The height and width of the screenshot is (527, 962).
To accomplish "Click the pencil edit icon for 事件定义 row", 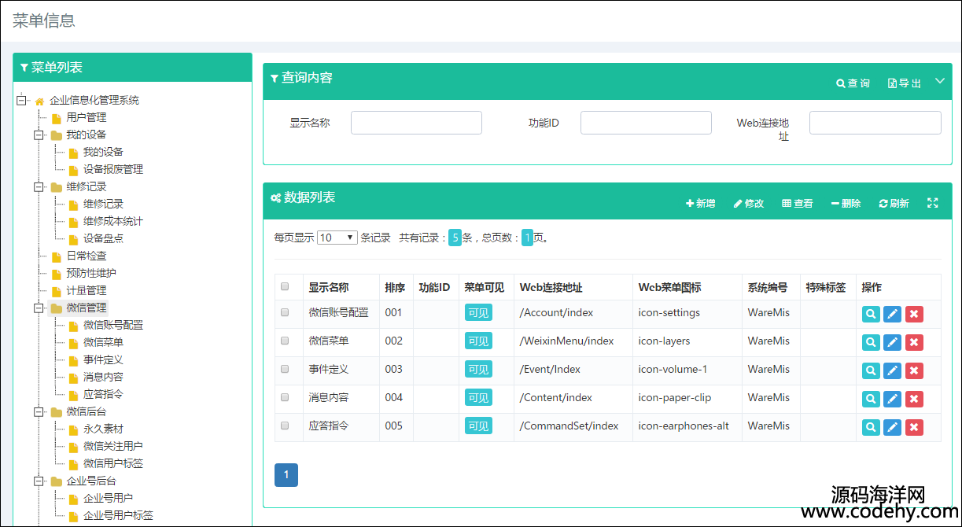I will 892,370.
